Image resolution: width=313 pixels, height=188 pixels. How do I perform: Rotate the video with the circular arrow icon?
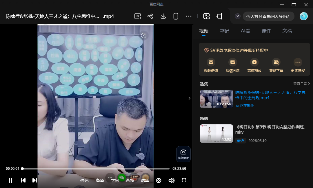(x=143, y=36)
